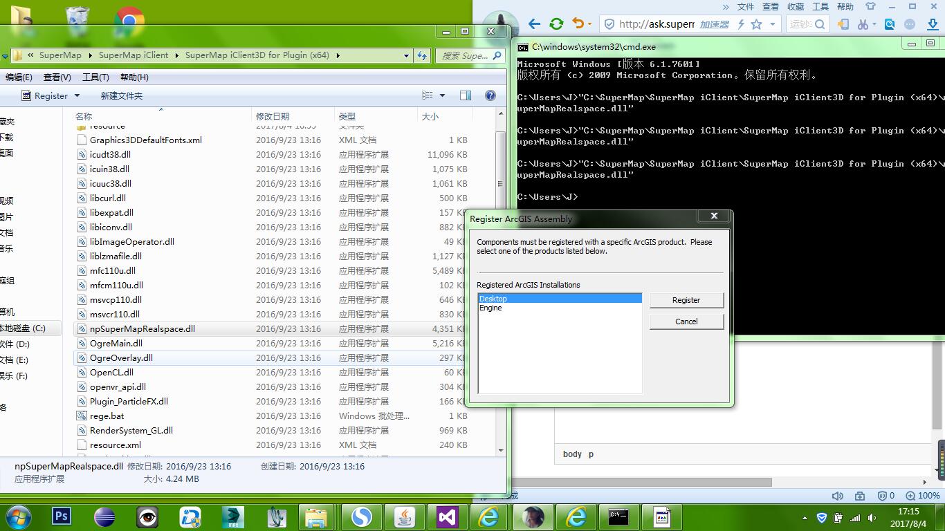The height and width of the screenshot is (531, 945).
Task: Open the Explorer view options dropdown arrow
Action: click(x=443, y=95)
